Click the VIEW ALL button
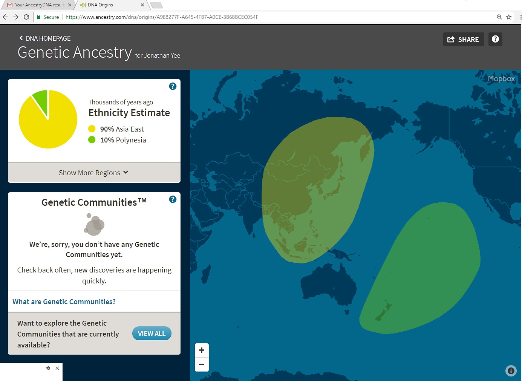The width and height of the screenshot is (522, 381). coord(152,334)
